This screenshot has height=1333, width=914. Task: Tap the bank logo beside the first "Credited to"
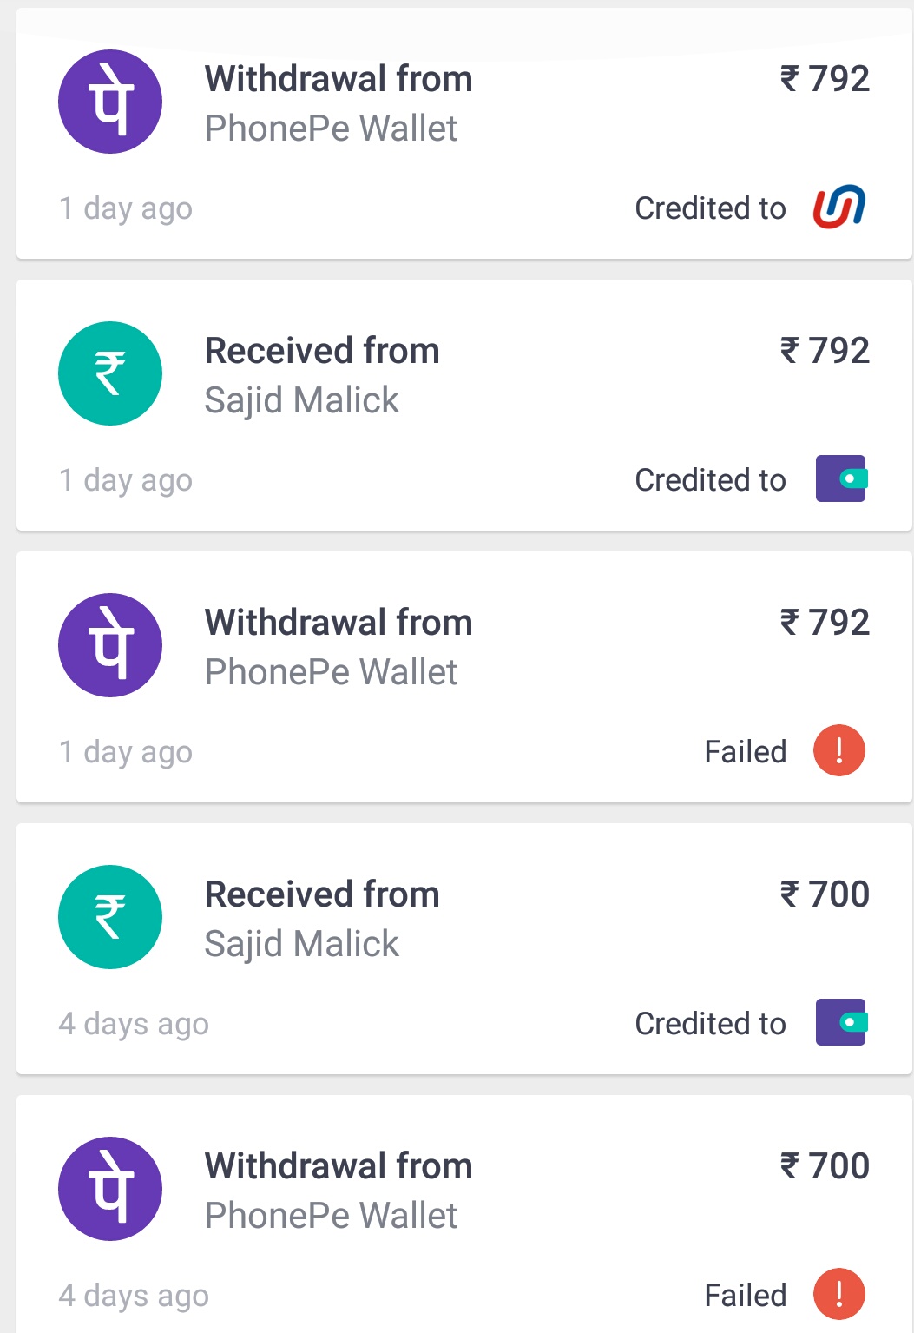coord(839,207)
